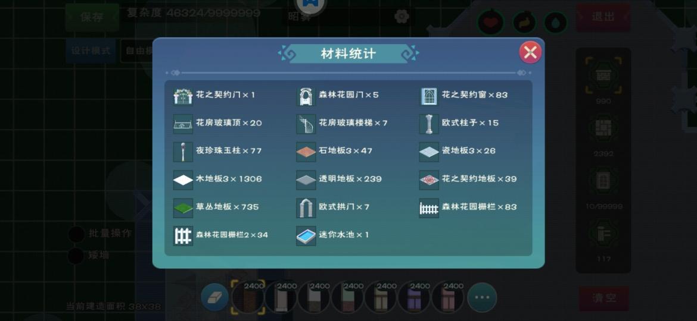
Task: Choose the eraser tool
Action: 214,297
